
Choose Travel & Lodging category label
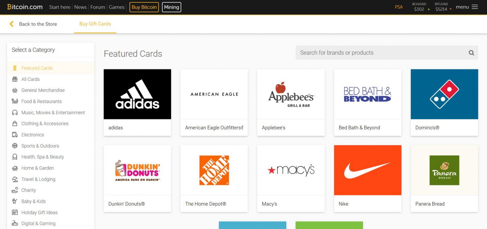(x=38, y=179)
